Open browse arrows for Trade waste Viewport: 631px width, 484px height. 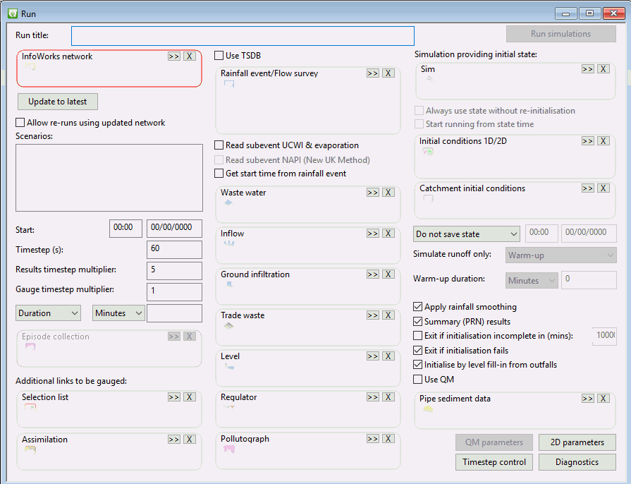[x=373, y=315]
